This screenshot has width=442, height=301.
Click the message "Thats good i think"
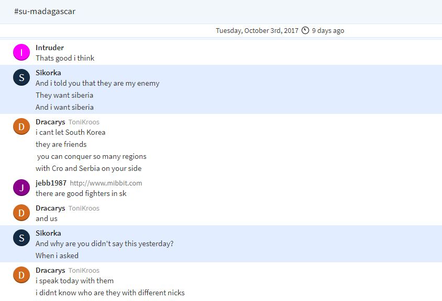click(65, 58)
